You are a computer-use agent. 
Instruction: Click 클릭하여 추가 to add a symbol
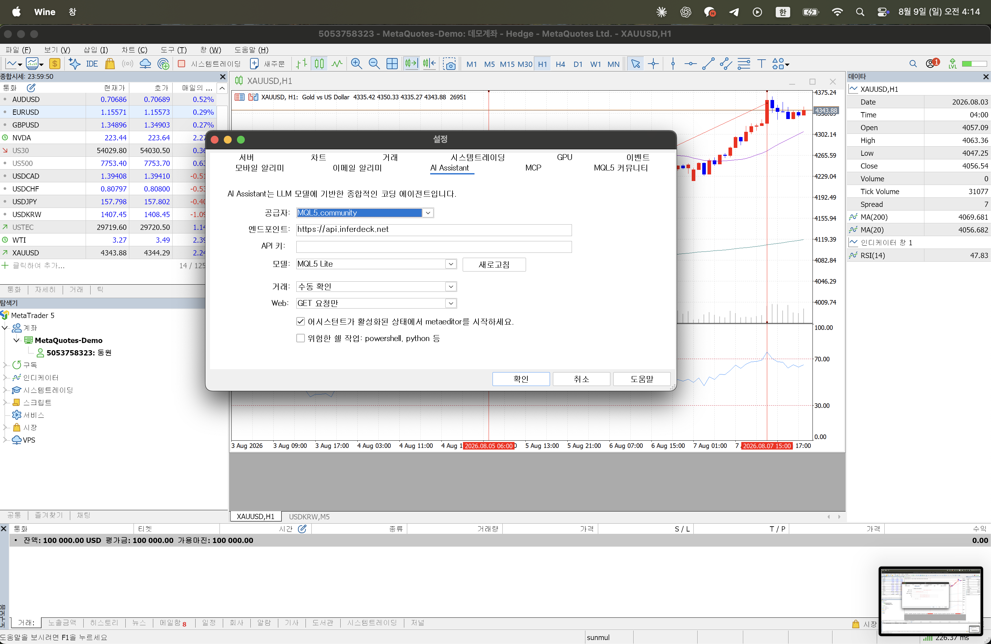[x=38, y=265]
